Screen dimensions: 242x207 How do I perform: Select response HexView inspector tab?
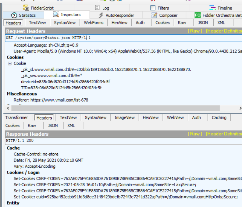pos(151,118)
